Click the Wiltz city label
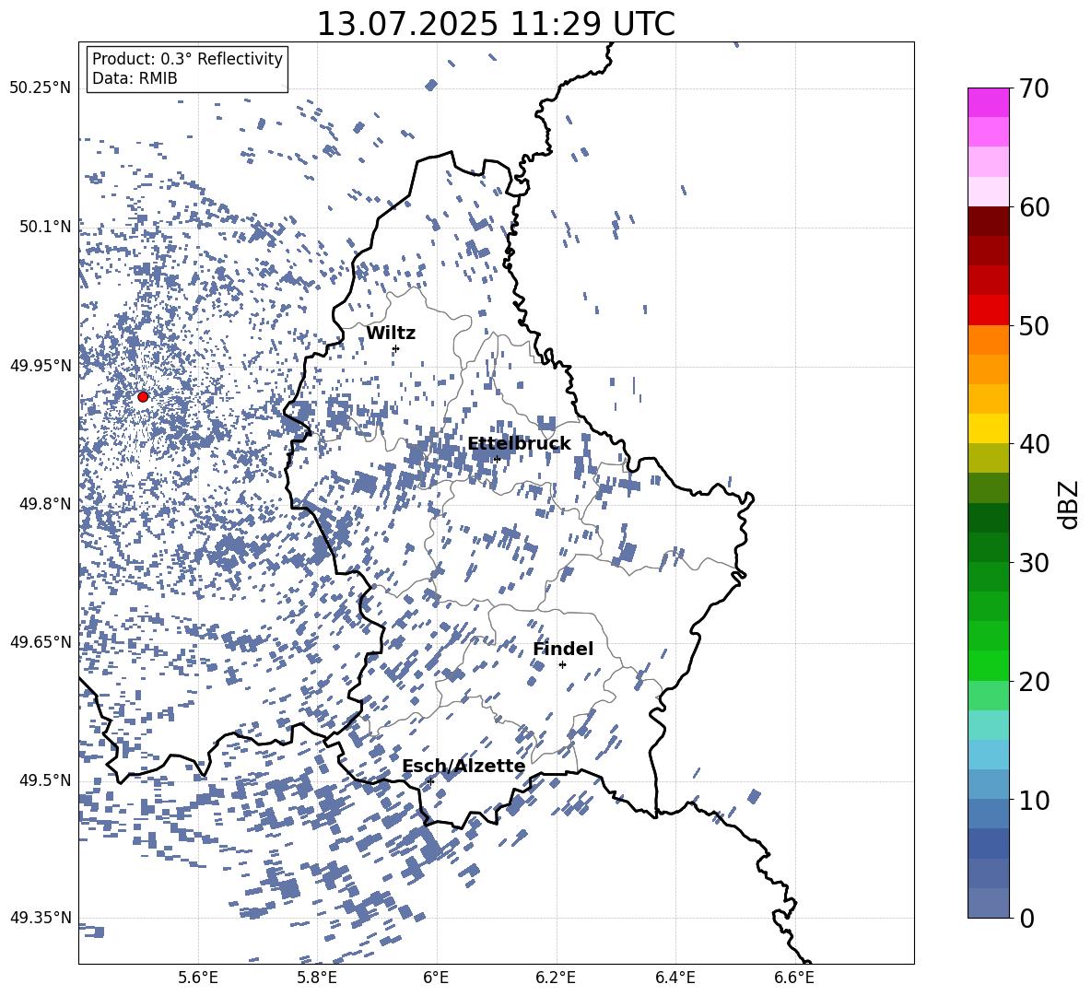 (x=391, y=334)
